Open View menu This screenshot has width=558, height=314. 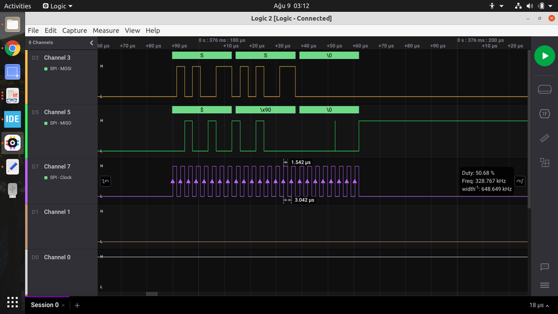tap(132, 30)
